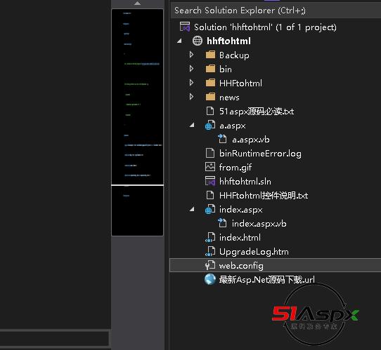The height and width of the screenshot is (350, 381).
Task: Click the news folder icon
Action: click(210, 97)
